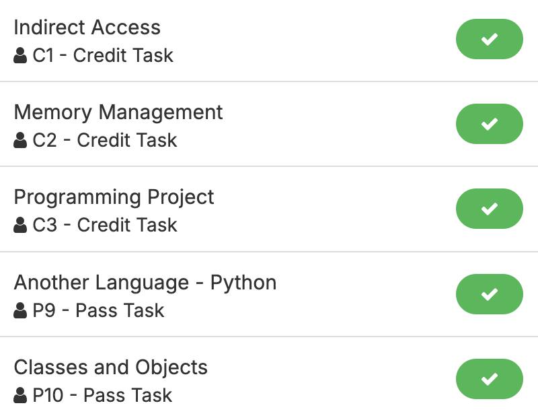Click the green status badge for Another Language - Python
The height and width of the screenshot is (420, 538).
click(489, 294)
